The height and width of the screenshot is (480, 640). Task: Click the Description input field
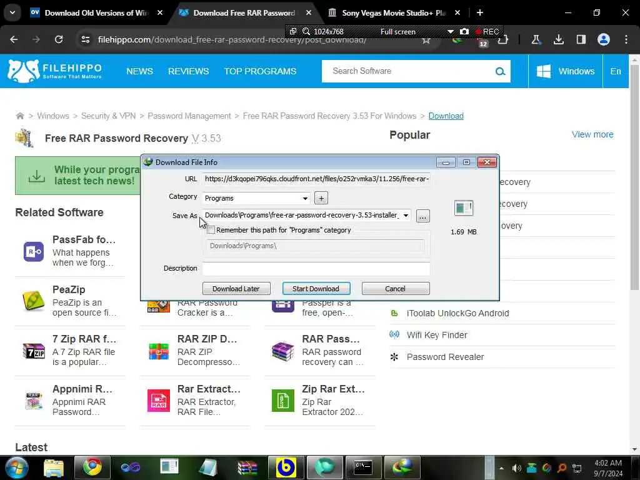pyautogui.click(x=316, y=269)
